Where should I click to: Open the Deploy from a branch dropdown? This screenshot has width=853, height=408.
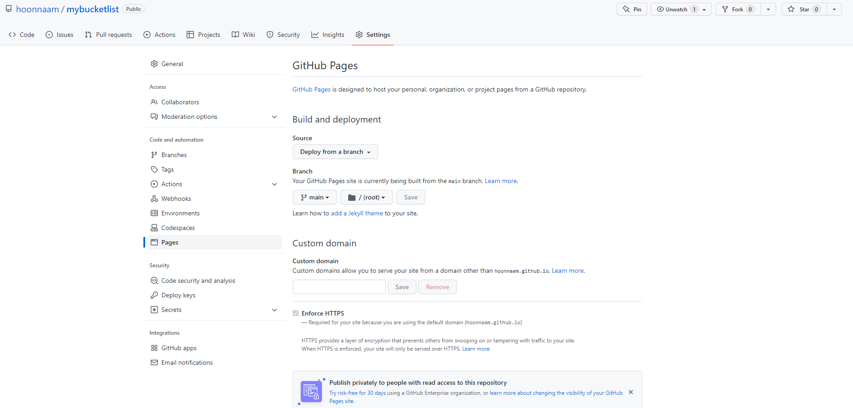click(x=335, y=152)
